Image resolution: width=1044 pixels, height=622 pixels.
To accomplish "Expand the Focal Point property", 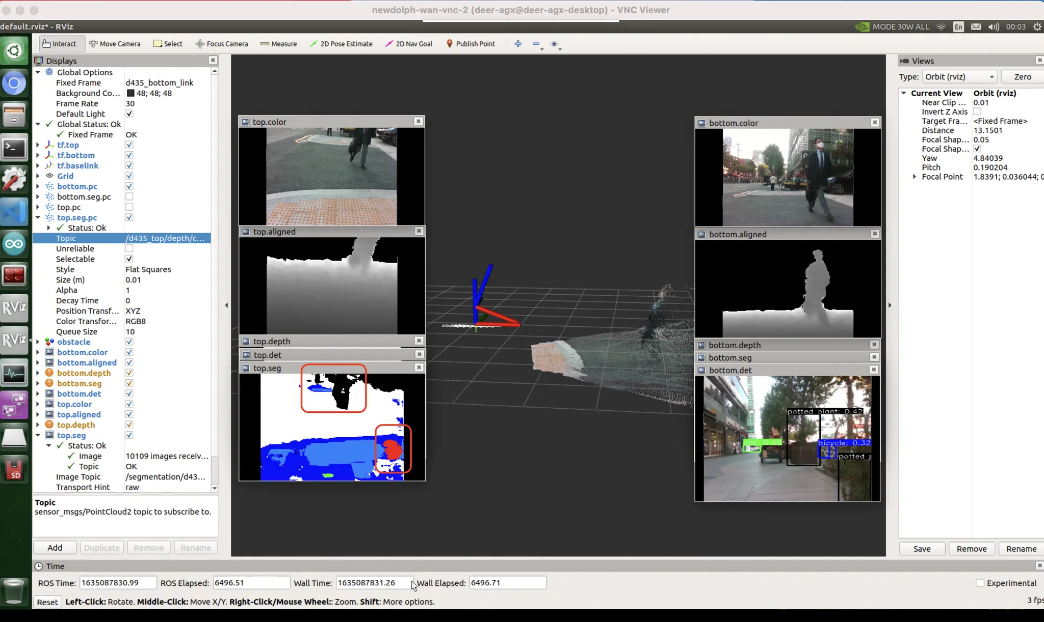I will (915, 177).
